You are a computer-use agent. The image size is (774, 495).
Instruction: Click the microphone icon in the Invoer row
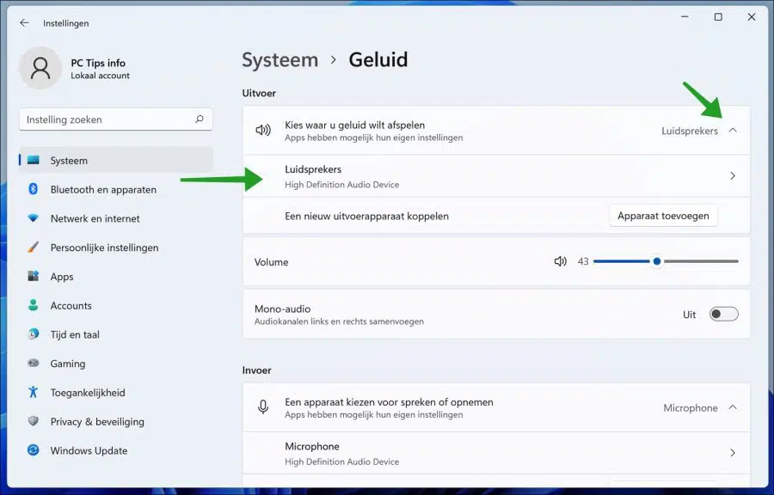263,407
